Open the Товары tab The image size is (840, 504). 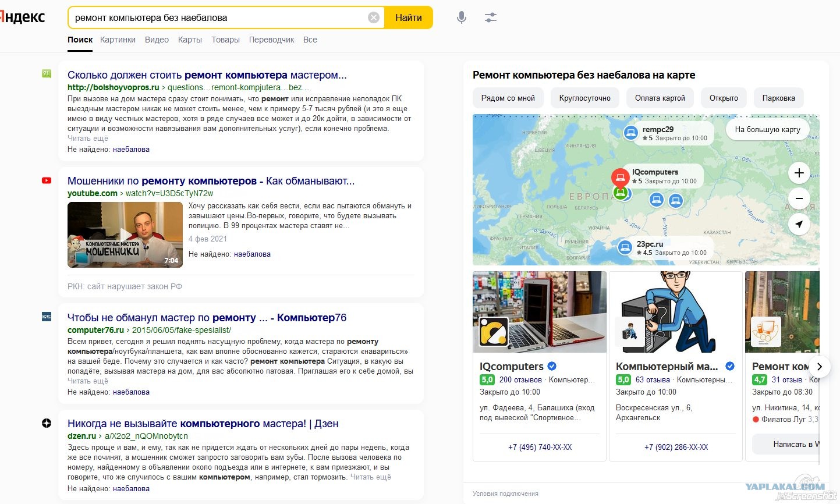click(x=225, y=40)
